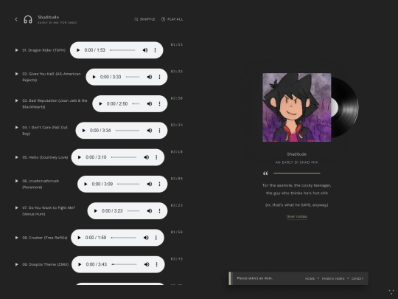Click the 01:53 duration label
Screen dimensions: 398x299
click(x=177, y=45)
